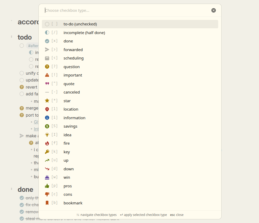Click the down trending arrow icon
The width and height of the screenshot is (259, 223).
(47, 169)
